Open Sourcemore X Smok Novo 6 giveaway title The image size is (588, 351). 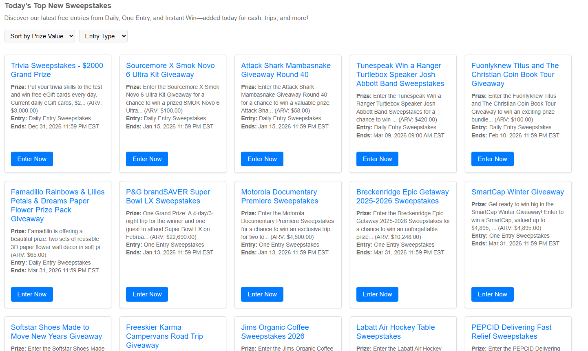coord(170,70)
